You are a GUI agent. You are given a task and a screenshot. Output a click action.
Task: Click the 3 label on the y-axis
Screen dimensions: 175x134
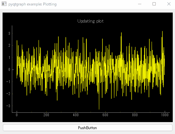9,33
